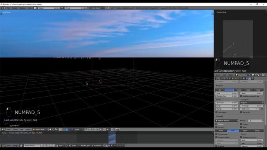The height and width of the screenshot is (150, 267).
Task: Click the screen layout browse icon
Action: (35, 8)
